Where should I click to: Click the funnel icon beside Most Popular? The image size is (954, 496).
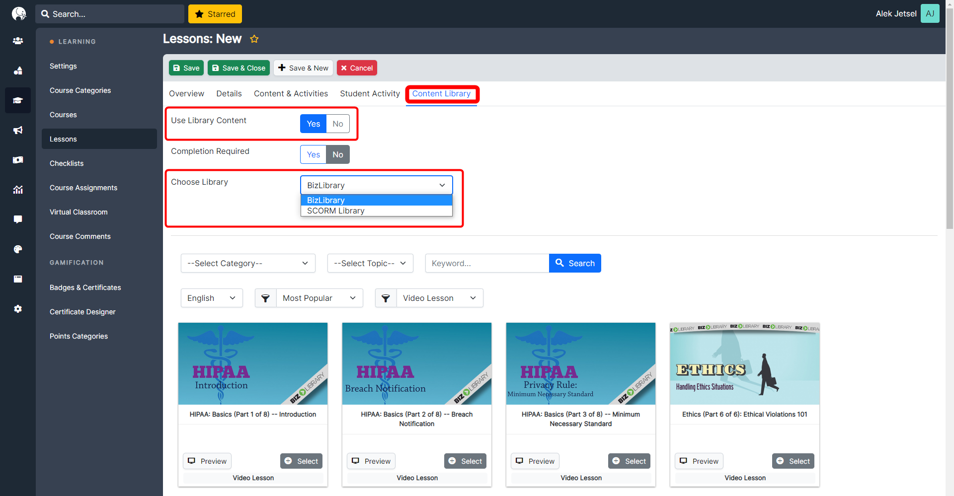click(x=265, y=298)
